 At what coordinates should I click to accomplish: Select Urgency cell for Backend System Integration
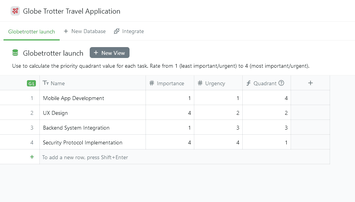(x=218, y=127)
